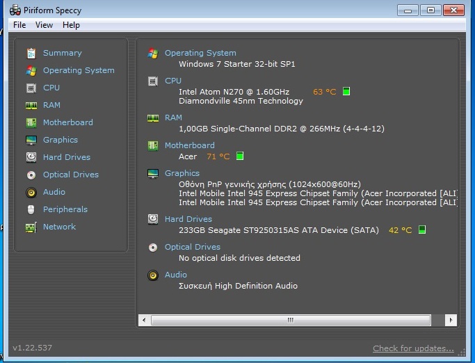Click the Motherboard icon in sidebar
Image resolution: width=475 pixels, height=363 pixels.
31,122
